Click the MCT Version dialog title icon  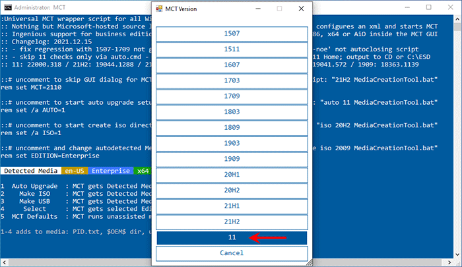[x=159, y=9]
